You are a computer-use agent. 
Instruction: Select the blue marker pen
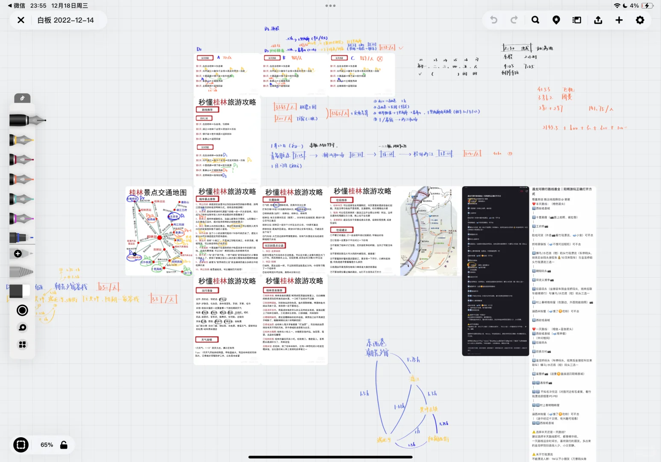[x=21, y=237]
